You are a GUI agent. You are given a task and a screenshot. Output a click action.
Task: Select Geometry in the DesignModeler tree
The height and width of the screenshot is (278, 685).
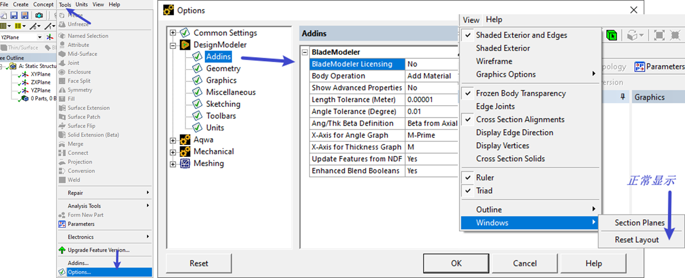pos(223,69)
